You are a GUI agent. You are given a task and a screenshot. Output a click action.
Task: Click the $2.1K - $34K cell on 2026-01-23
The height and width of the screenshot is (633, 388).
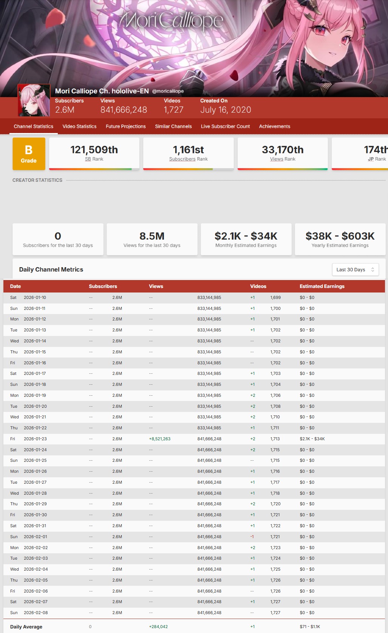pos(312,439)
